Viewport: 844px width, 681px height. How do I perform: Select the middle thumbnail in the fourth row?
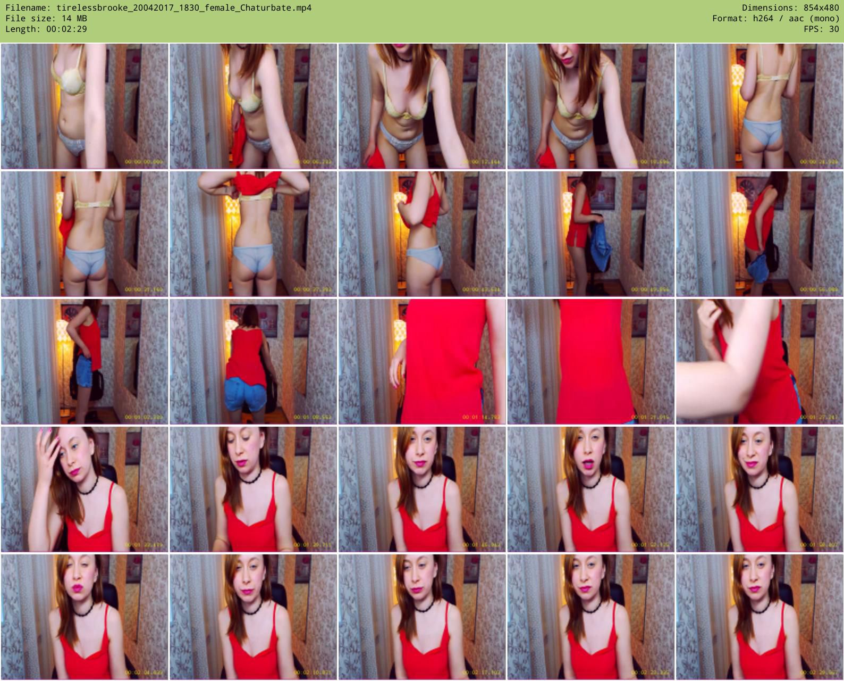422,489
